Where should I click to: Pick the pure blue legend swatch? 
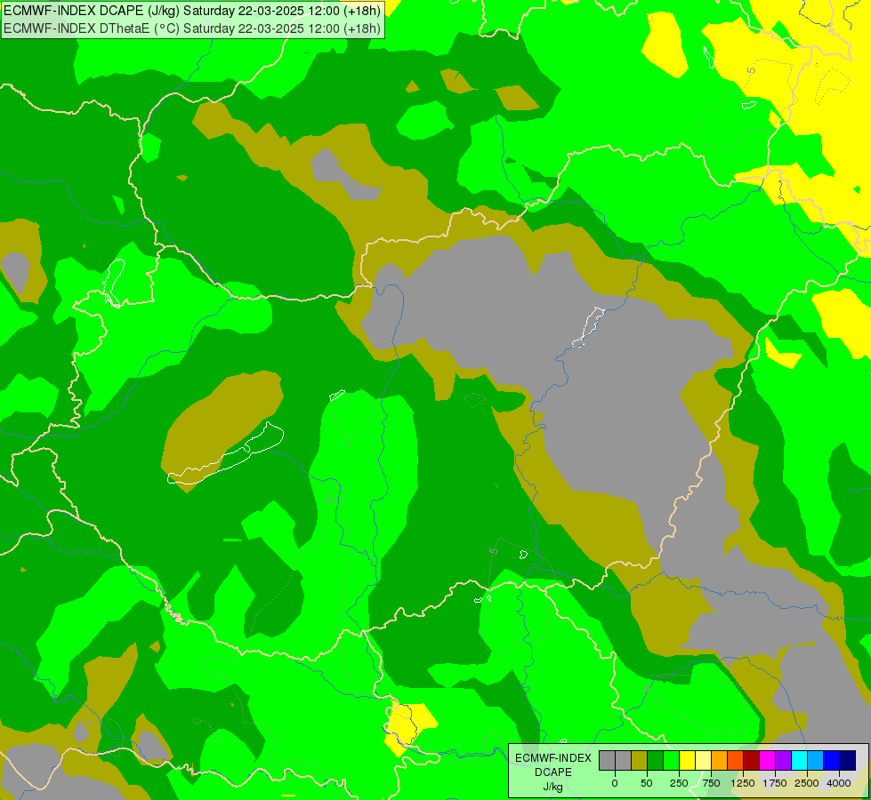click(x=832, y=760)
